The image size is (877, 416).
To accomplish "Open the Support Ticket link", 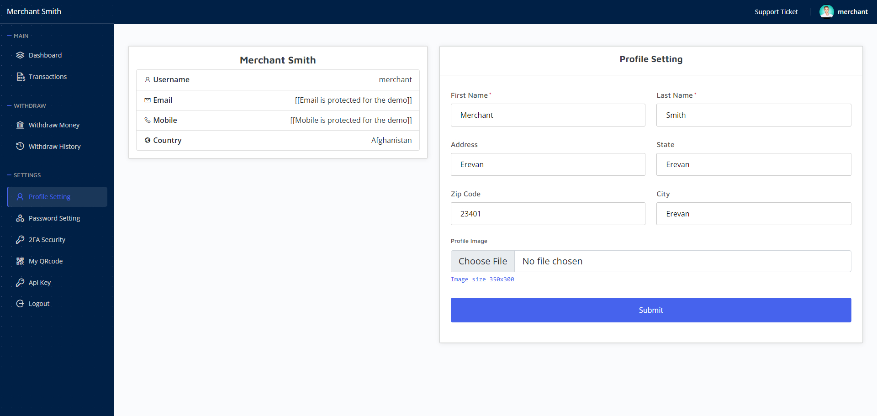I will coord(776,12).
